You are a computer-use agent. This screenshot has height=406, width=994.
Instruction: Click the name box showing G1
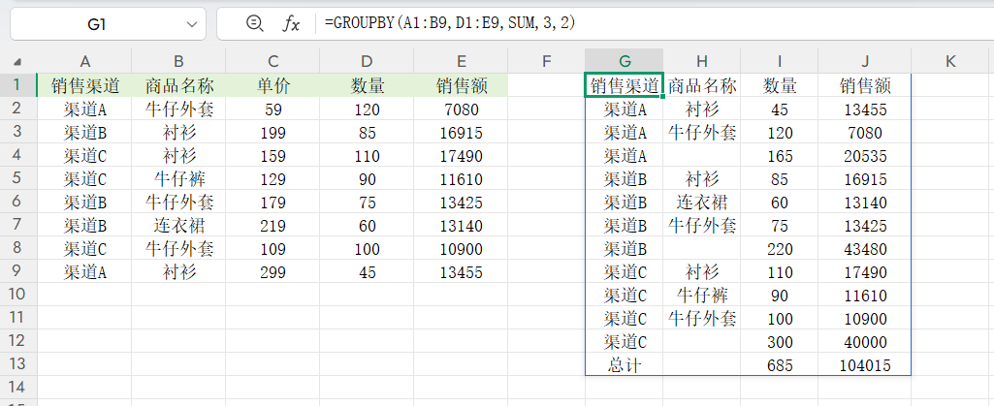(x=97, y=23)
